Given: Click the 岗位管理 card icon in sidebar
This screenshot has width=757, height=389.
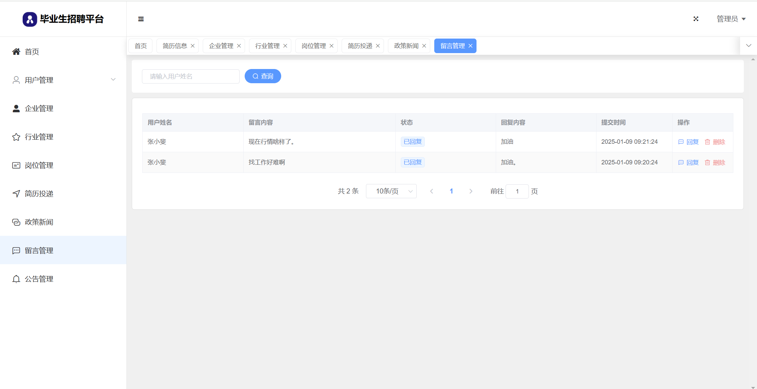Looking at the screenshot, I should tap(16, 165).
